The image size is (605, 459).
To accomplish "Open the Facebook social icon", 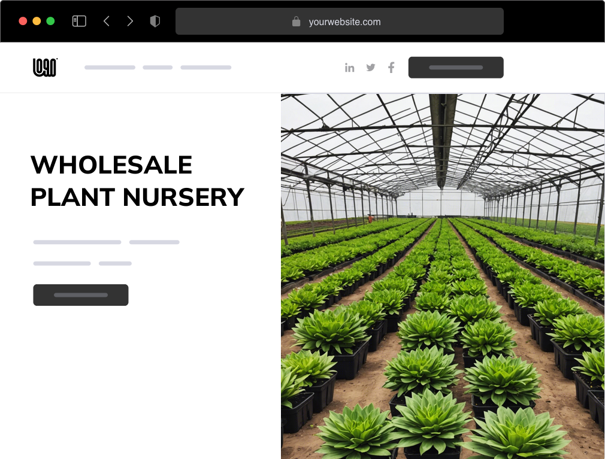I will (391, 68).
